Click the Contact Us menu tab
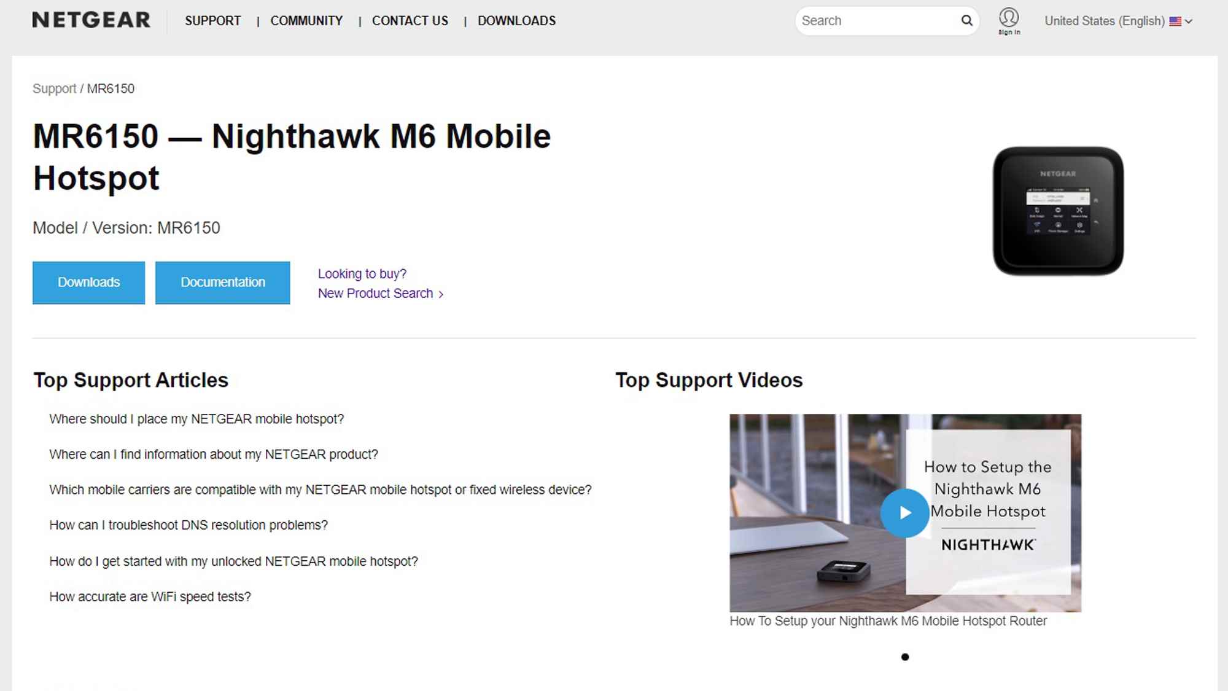 click(410, 20)
